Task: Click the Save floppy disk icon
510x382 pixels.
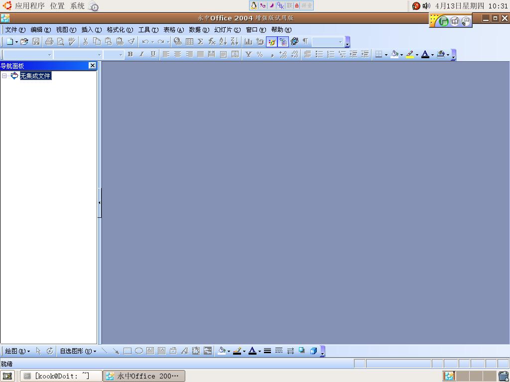Action: coord(36,42)
